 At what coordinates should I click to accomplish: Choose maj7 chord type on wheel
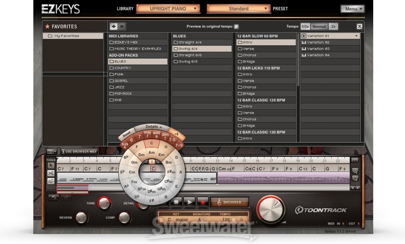tap(147, 135)
